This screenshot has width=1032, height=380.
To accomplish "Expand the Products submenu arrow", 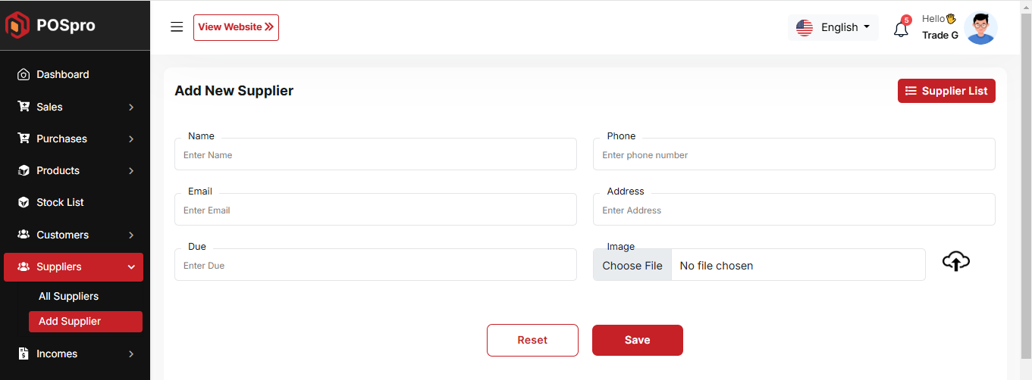I will point(131,171).
